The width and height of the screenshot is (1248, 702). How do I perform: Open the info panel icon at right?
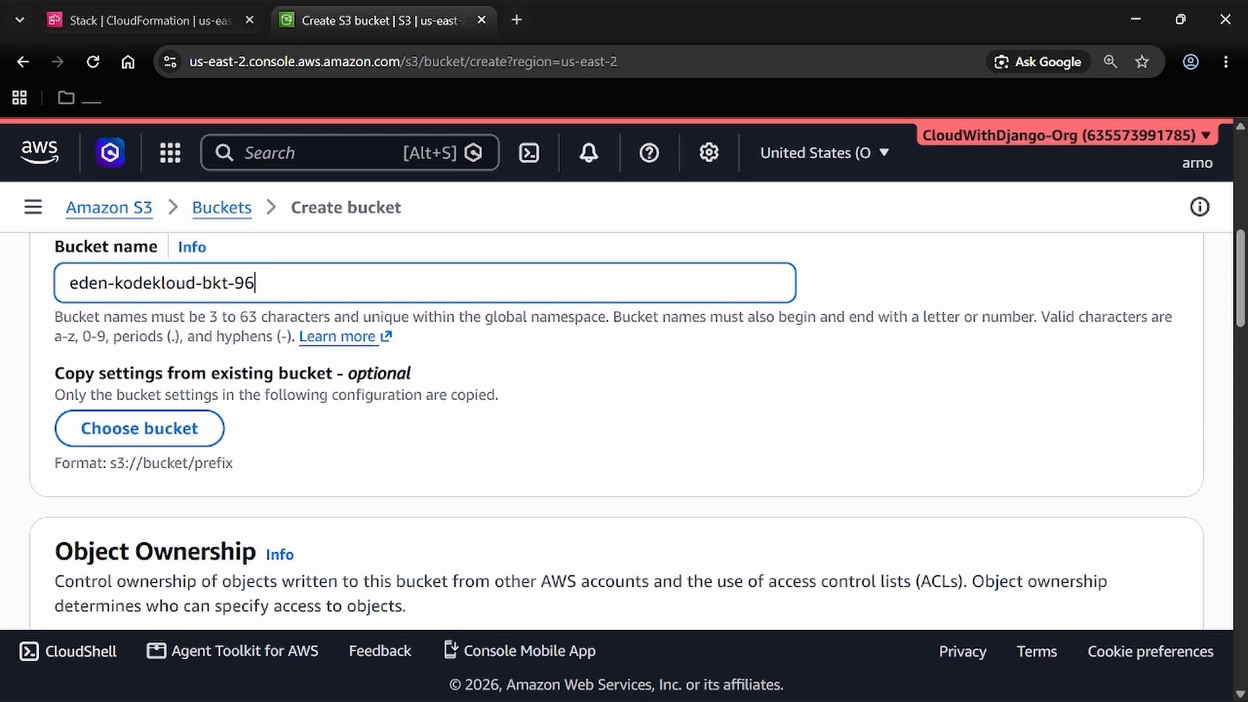point(1199,207)
